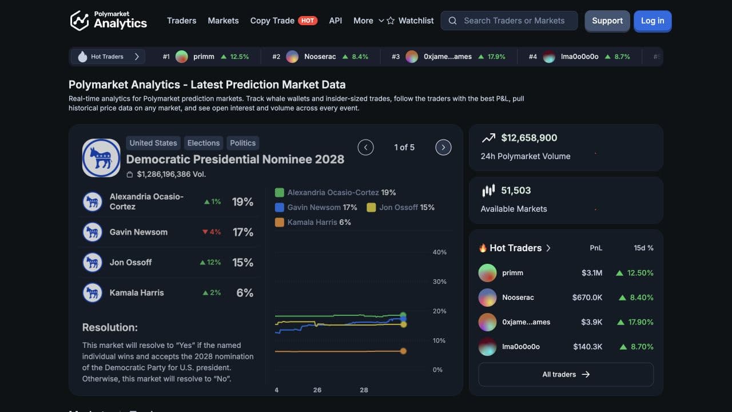Expand Hot Traders ticker chevron
732x412 pixels.
[x=137, y=57]
